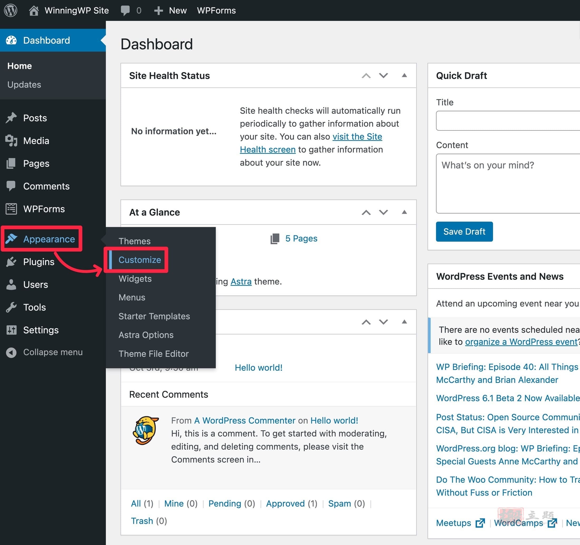Image resolution: width=580 pixels, height=545 pixels.
Task: Open the 5 Pages link
Action: [x=301, y=238]
